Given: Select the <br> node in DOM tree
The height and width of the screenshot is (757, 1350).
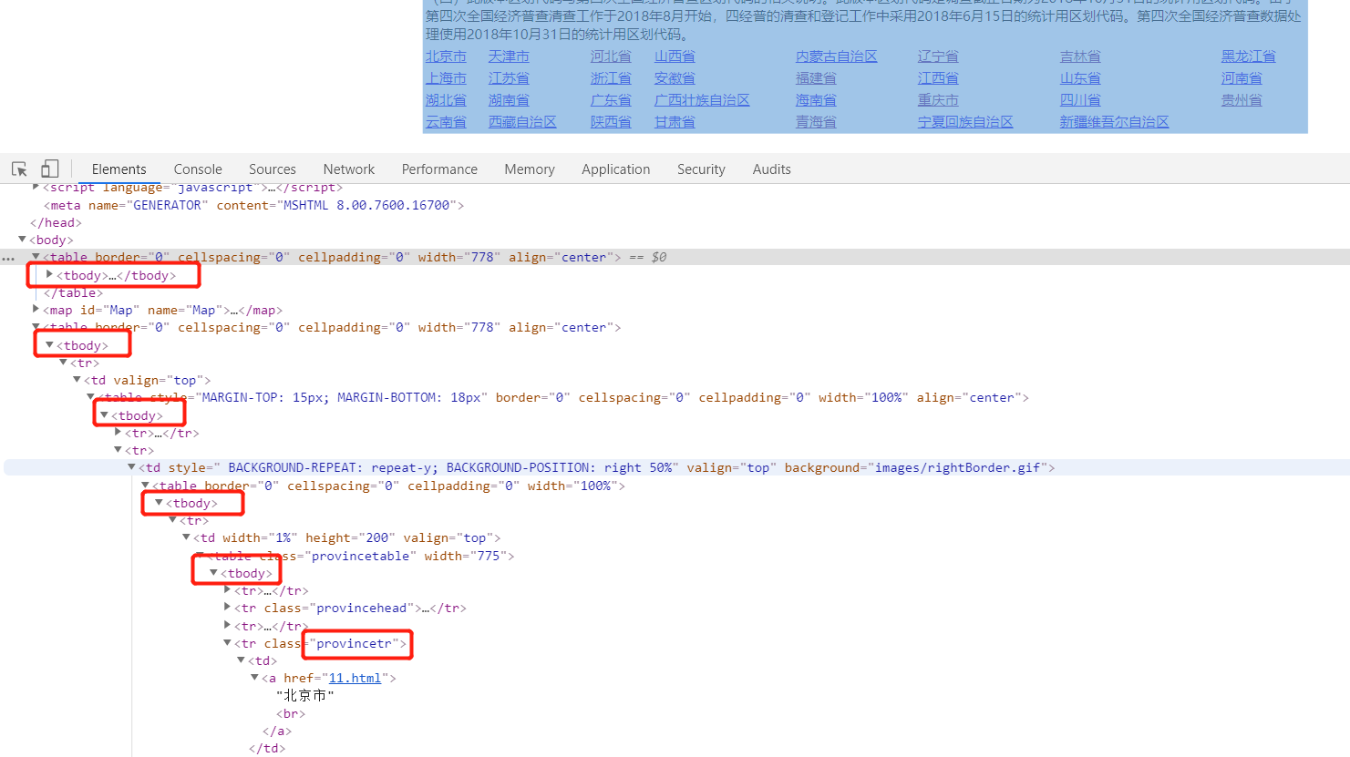Looking at the screenshot, I should (x=291, y=713).
